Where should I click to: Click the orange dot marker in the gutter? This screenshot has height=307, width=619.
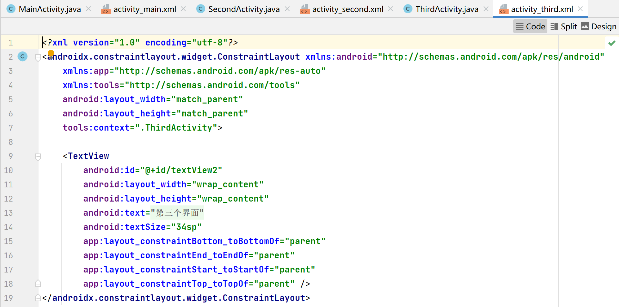[x=51, y=53]
